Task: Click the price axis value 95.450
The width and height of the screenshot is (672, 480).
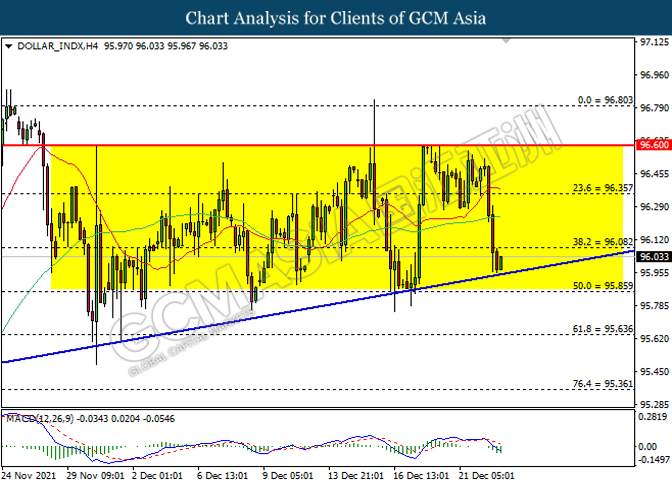Action: point(654,372)
